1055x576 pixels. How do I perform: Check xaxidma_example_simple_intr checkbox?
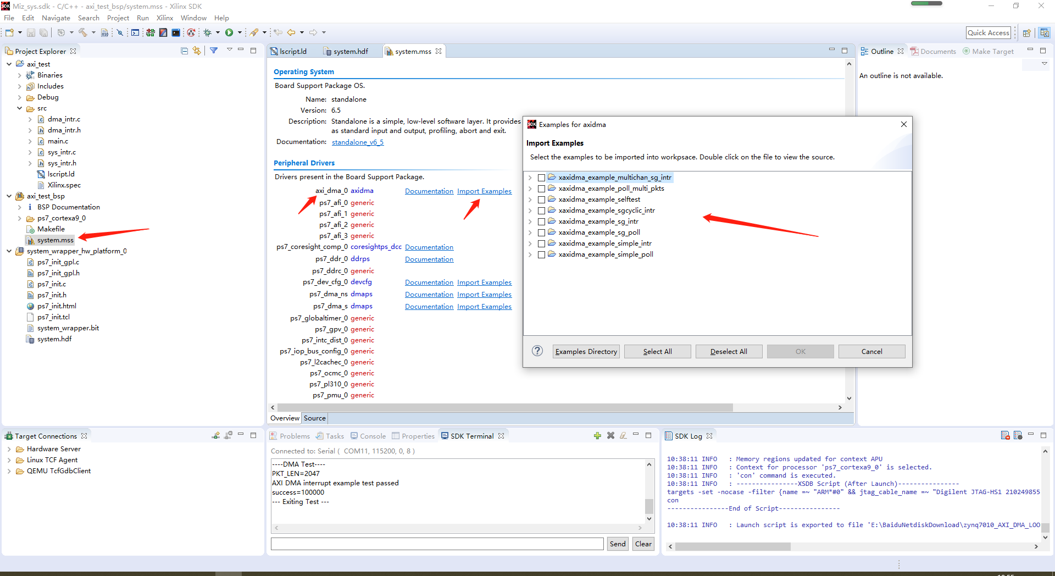[541, 243]
